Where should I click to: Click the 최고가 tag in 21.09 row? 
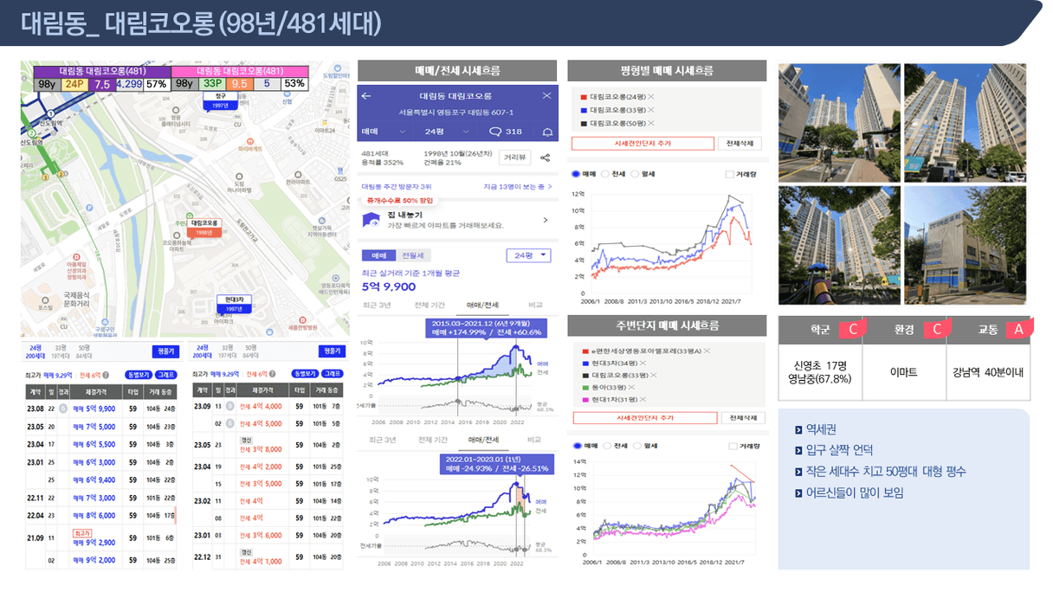pos(82,534)
